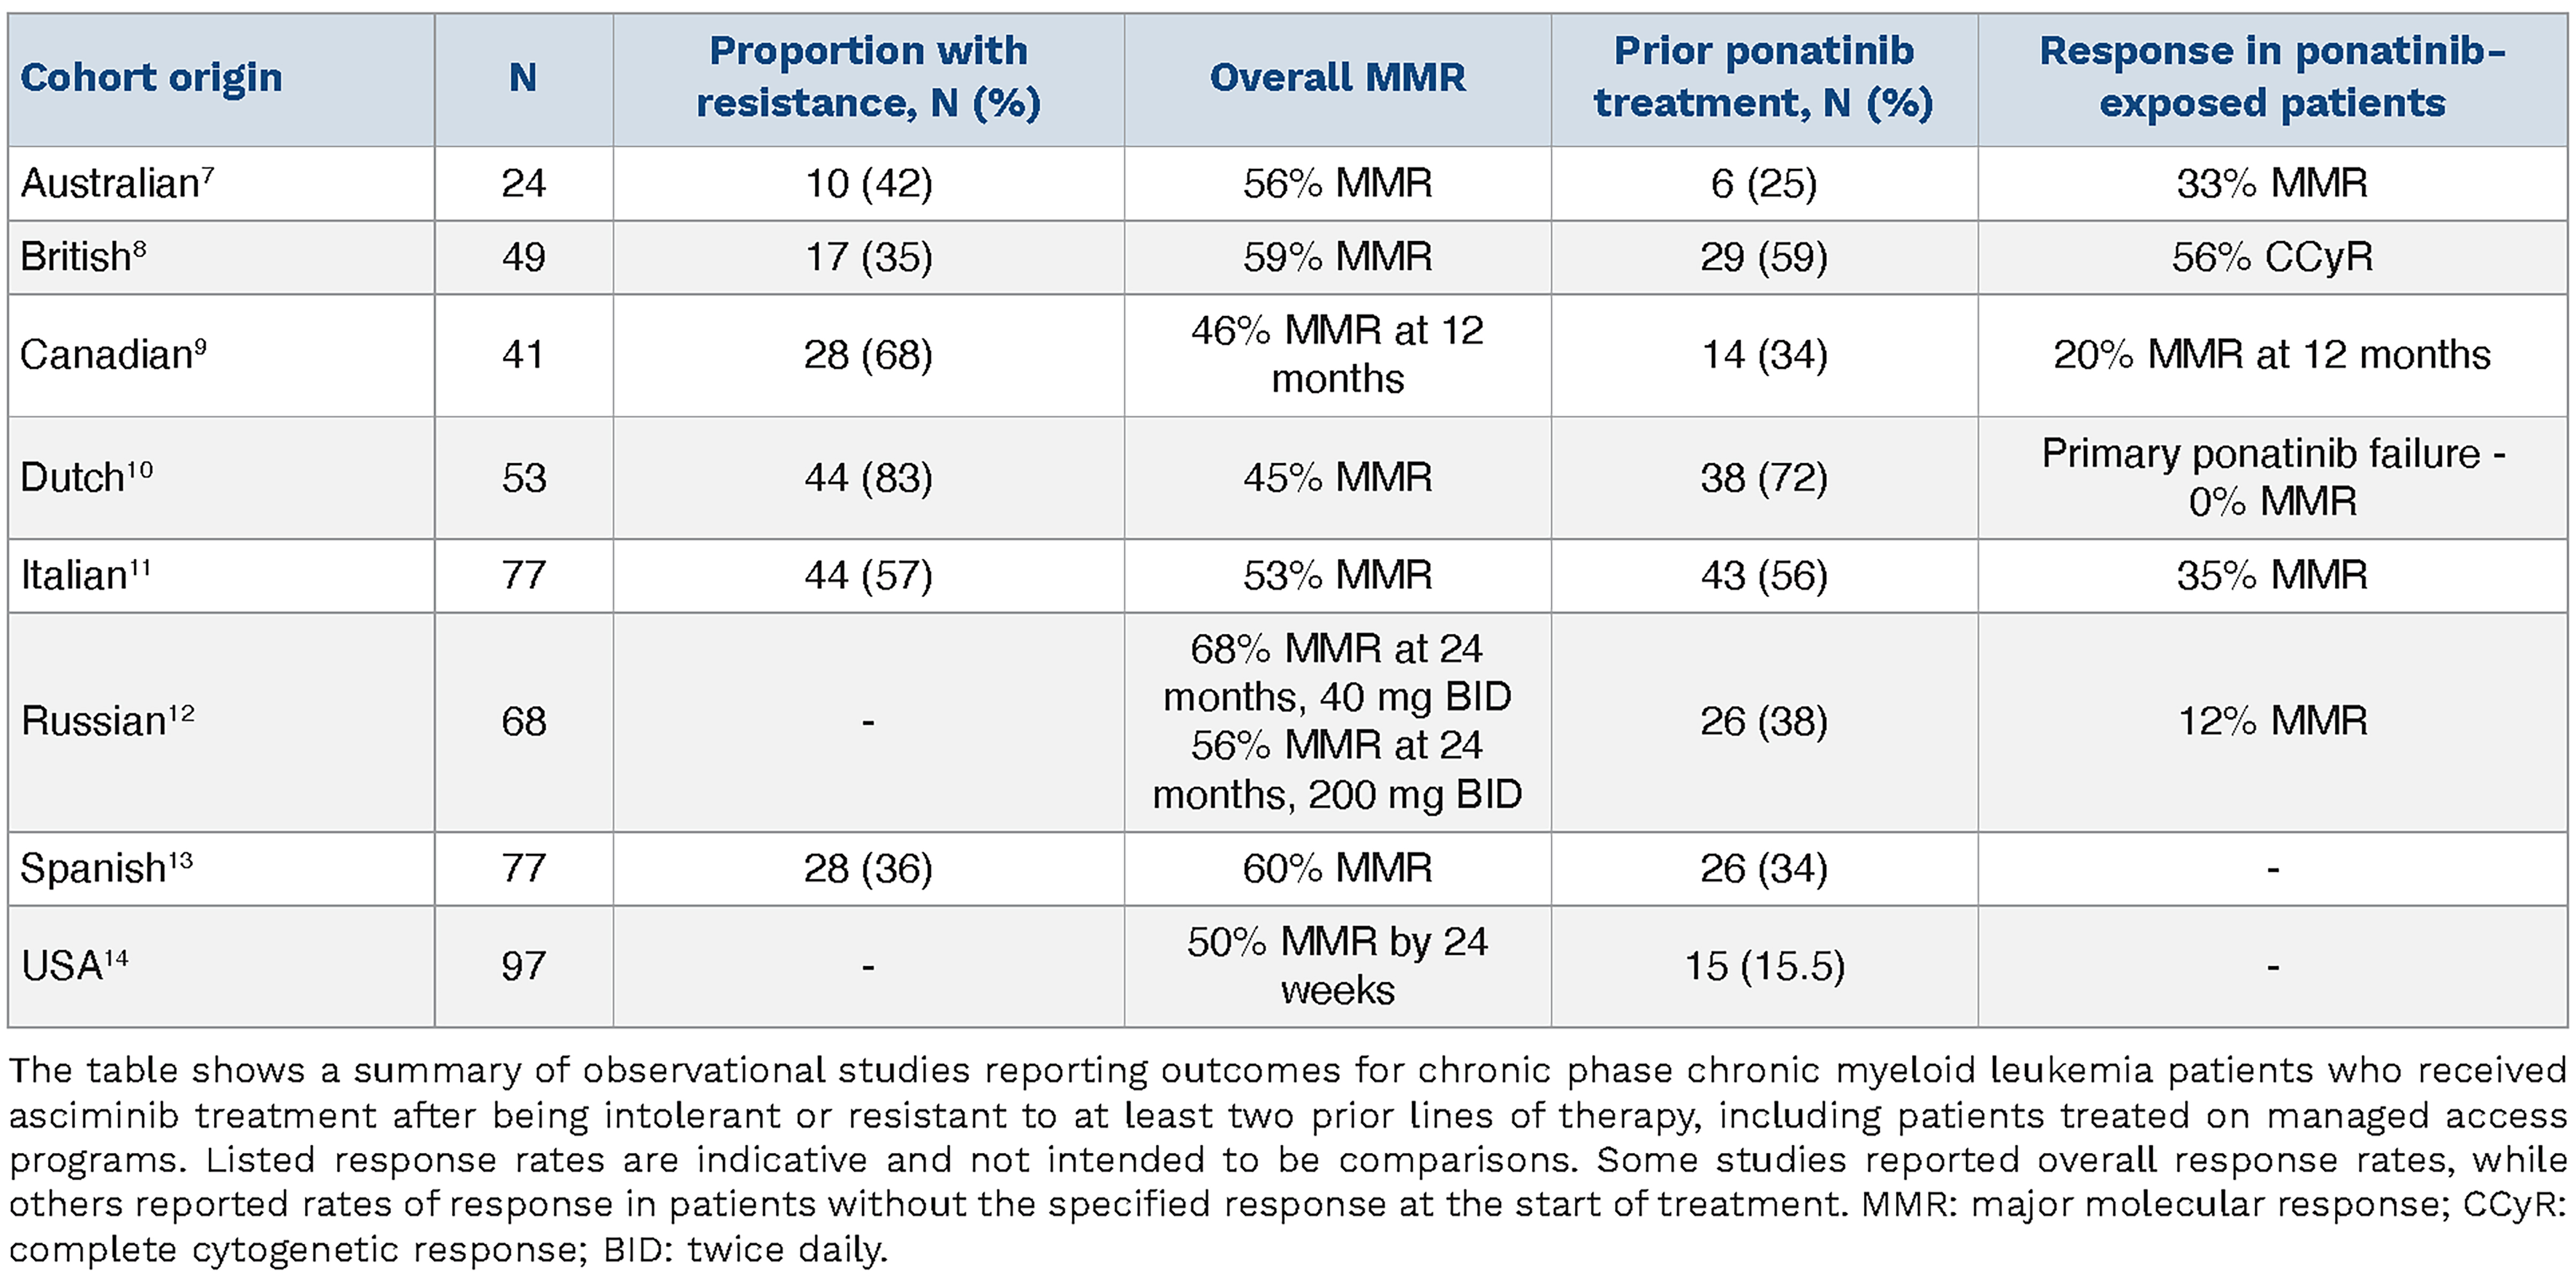
Task: Open the Spanish cohort reference 13
Action: tap(180, 859)
